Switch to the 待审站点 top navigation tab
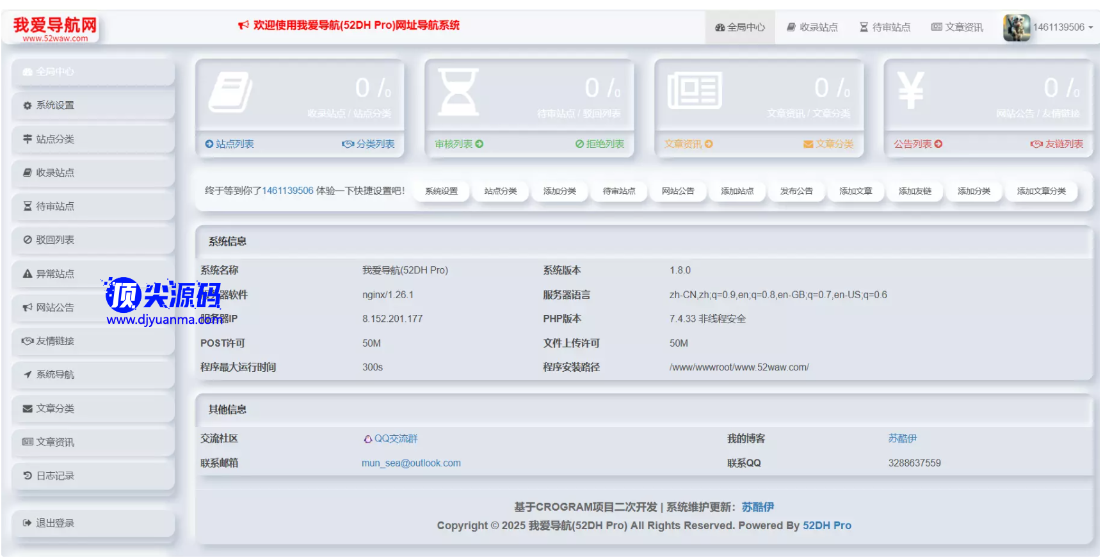The width and height of the screenshot is (1103, 558). 885,28
